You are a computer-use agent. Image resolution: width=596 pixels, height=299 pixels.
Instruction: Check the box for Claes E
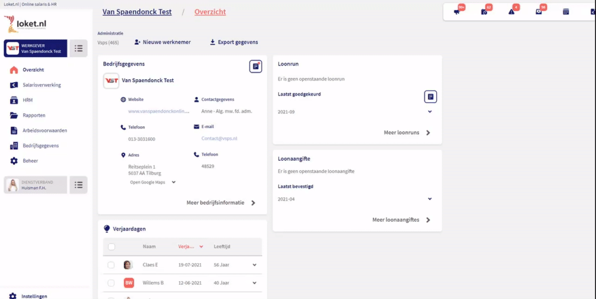[111, 265]
